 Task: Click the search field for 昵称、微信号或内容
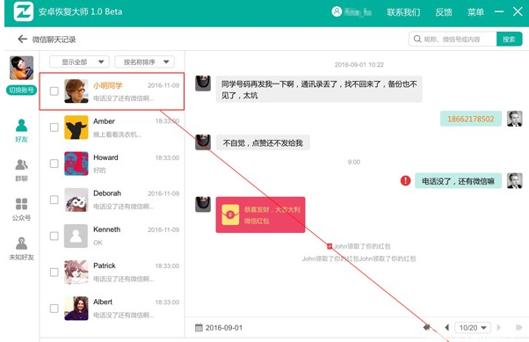click(453, 40)
